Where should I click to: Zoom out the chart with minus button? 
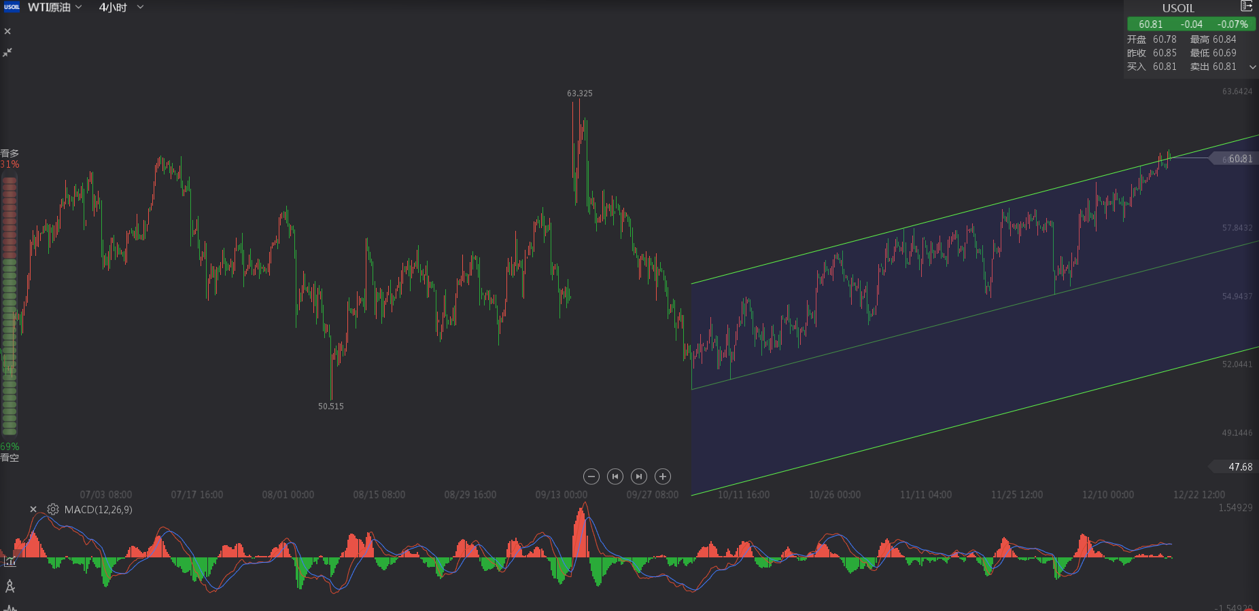(x=591, y=477)
